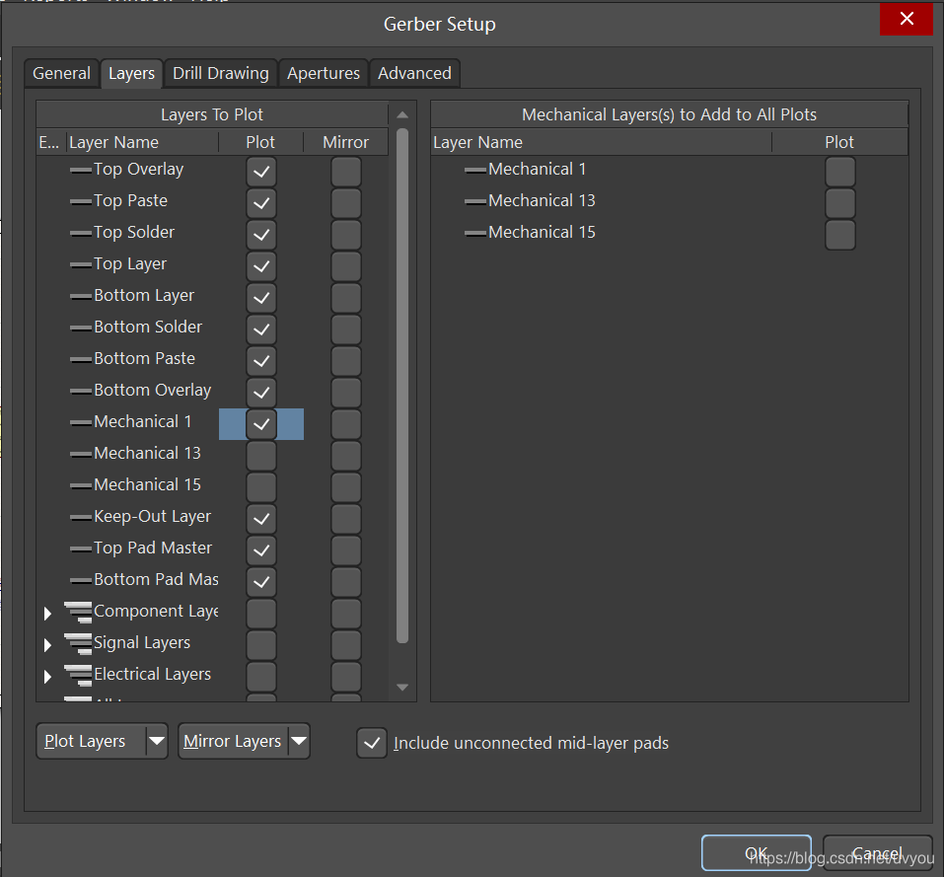Viewport: 944px width, 877px height.
Task: Click the Signal Layers stack icon
Action: [x=77, y=643]
